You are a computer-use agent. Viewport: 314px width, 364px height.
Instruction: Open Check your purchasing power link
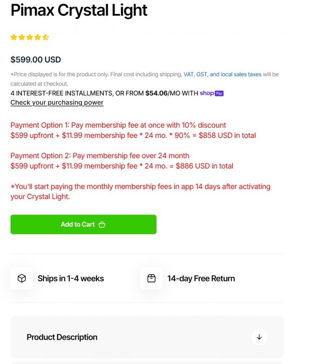tap(57, 102)
